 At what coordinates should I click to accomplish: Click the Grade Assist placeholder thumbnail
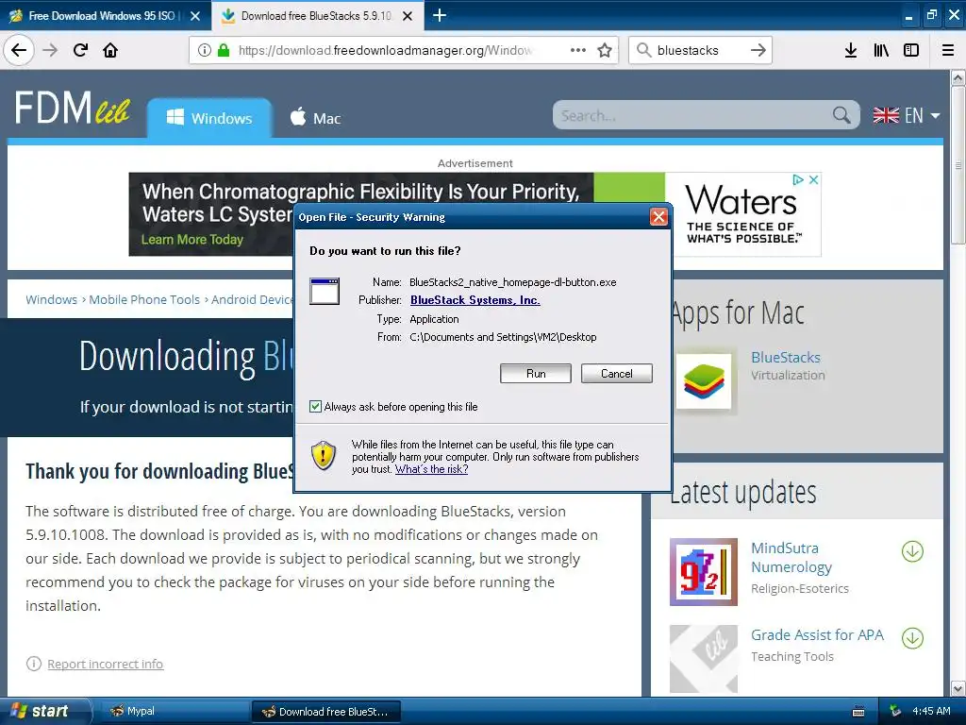click(704, 658)
